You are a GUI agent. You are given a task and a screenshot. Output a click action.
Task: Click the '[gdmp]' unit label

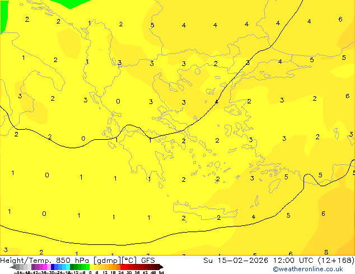(x=108, y=261)
